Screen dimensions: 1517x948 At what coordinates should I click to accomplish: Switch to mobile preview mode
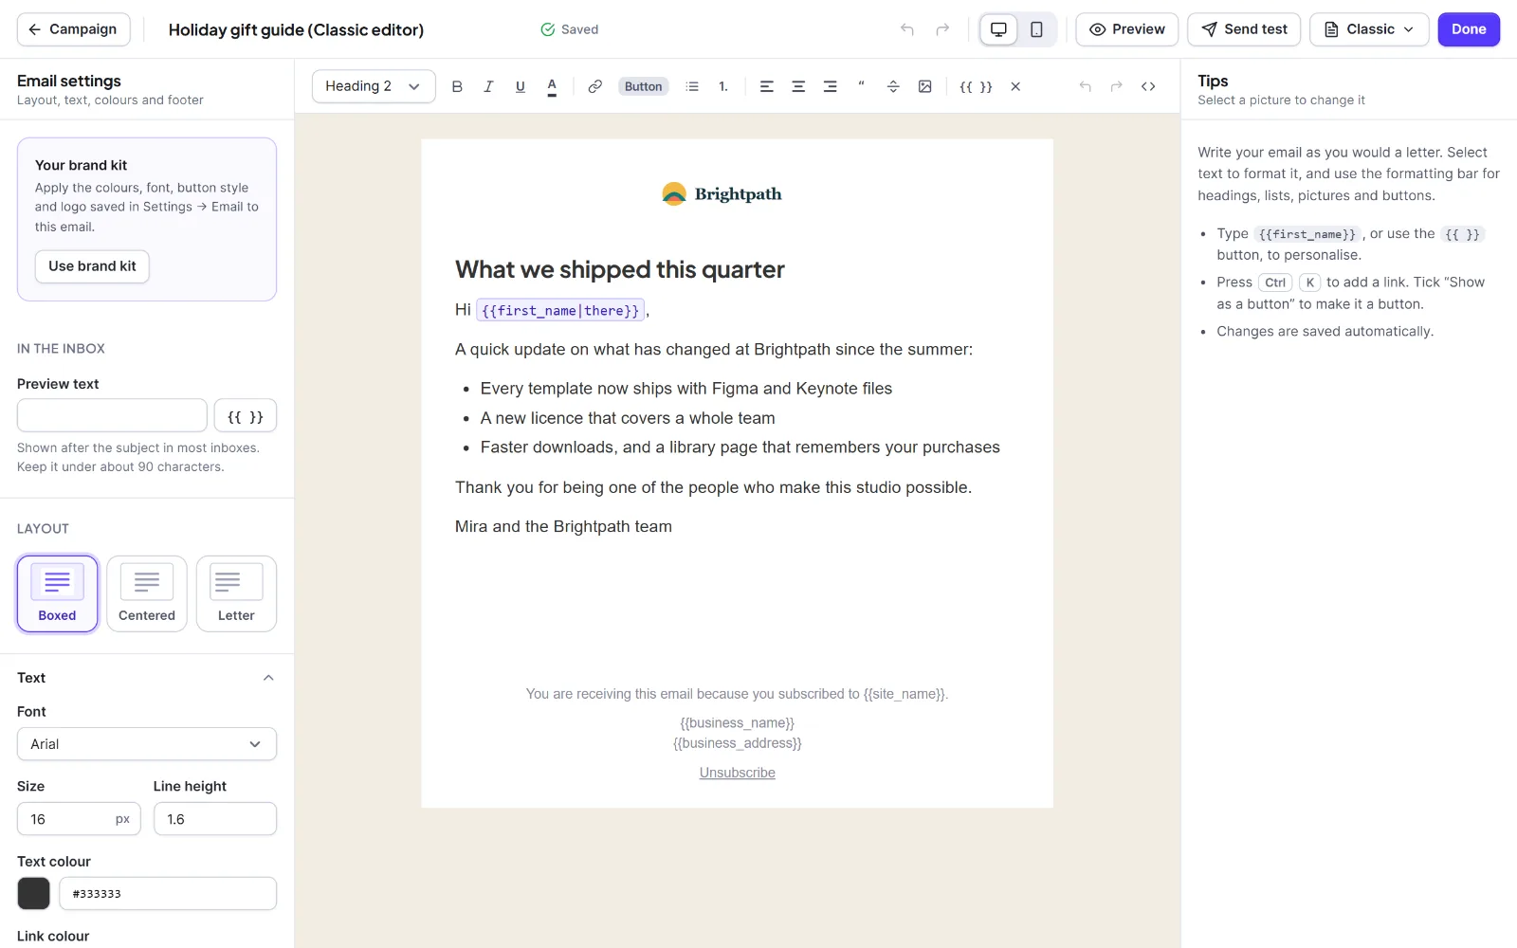[1036, 29]
